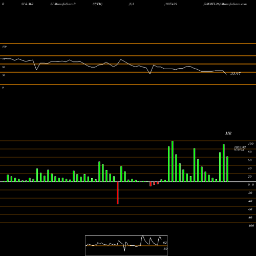Click the MR histogram title label

pyautogui.click(x=228, y=133)
